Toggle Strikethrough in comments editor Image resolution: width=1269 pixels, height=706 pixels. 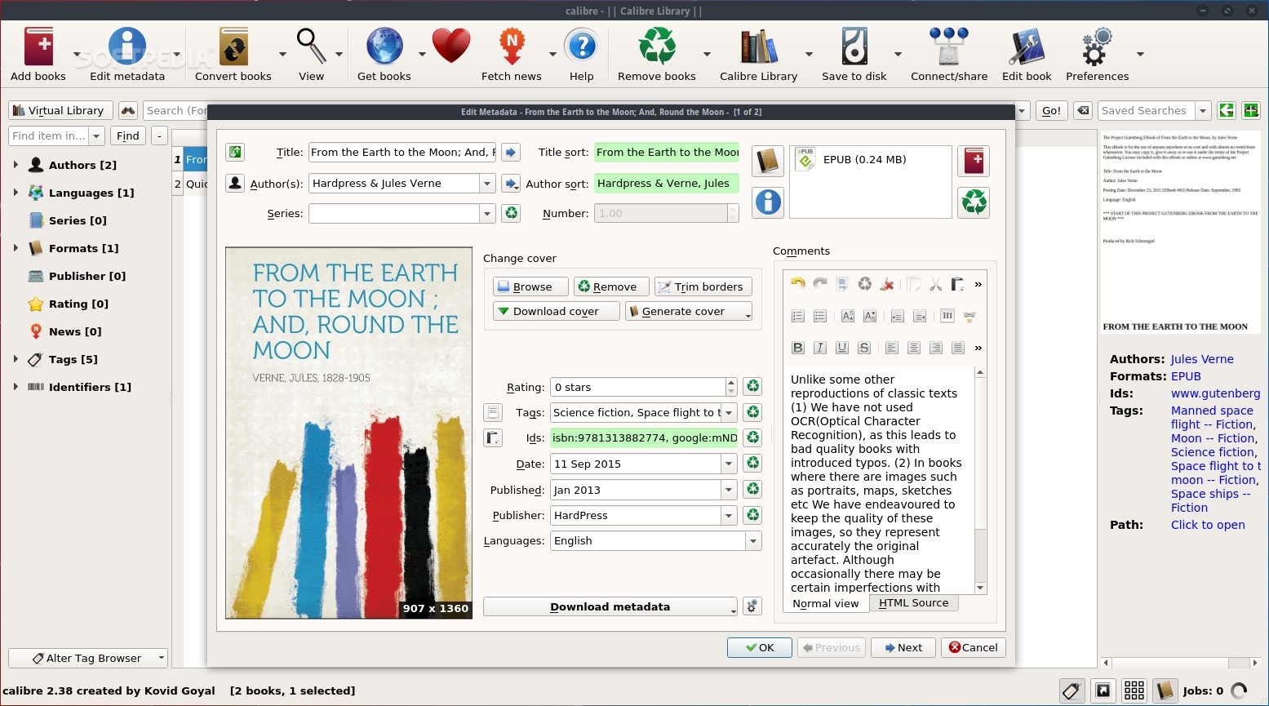(864, 348)
